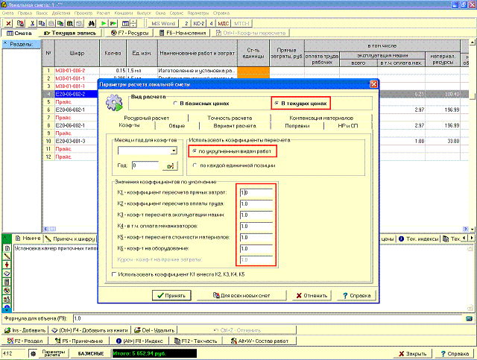Click the red X delete toolbar icon
This screenshot has width=477, height=360.
coord(9,24)
